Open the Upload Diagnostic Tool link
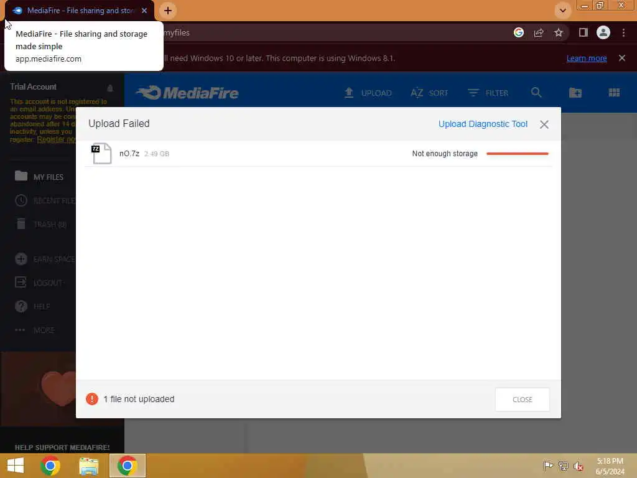This screenshot has height=478, width=637. tap(483, 124)
